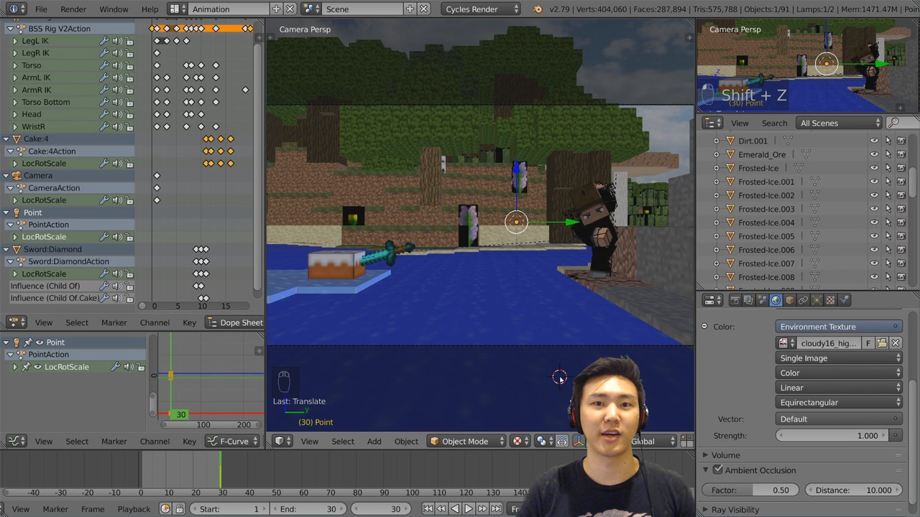920x517 pixels.
Task: Open the dope sheet editor type icon selector
Action: tap(17, 322)
